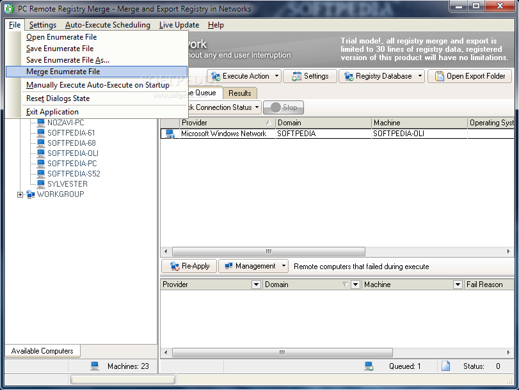Click the Settings toolbar icon
Viewport: 519px width, 390px height.
[296, 77]
